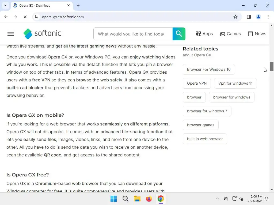Click the address bar URL
Image resolution: width=274 pixels, height=205 pixels.
pyautogui.click(x=63, y=17)
